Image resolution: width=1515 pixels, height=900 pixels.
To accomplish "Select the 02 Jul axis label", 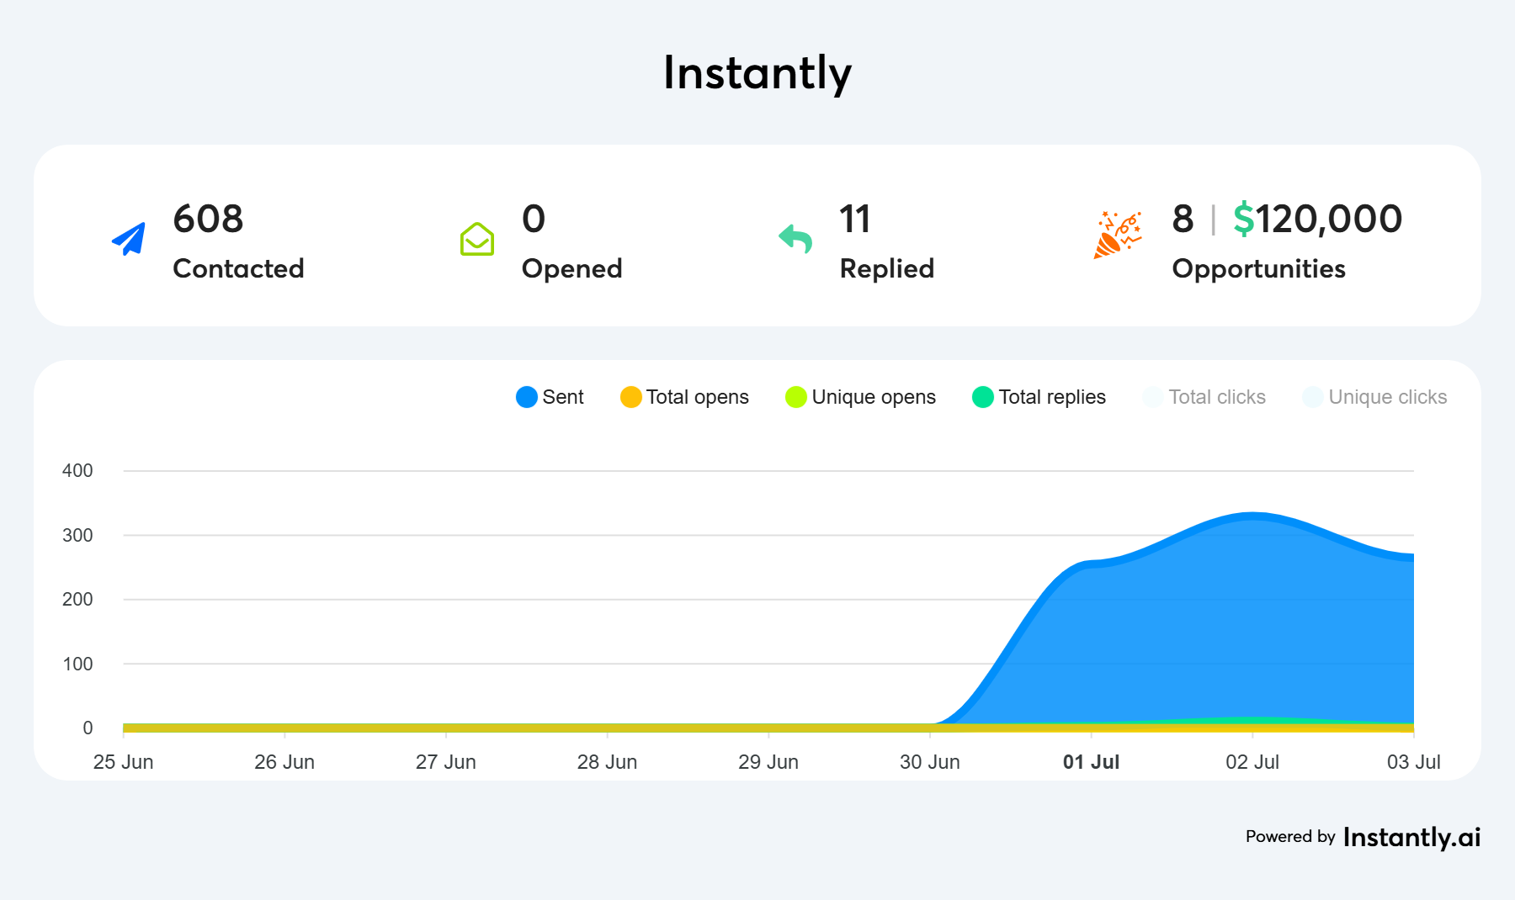I will pos(1252,762).
